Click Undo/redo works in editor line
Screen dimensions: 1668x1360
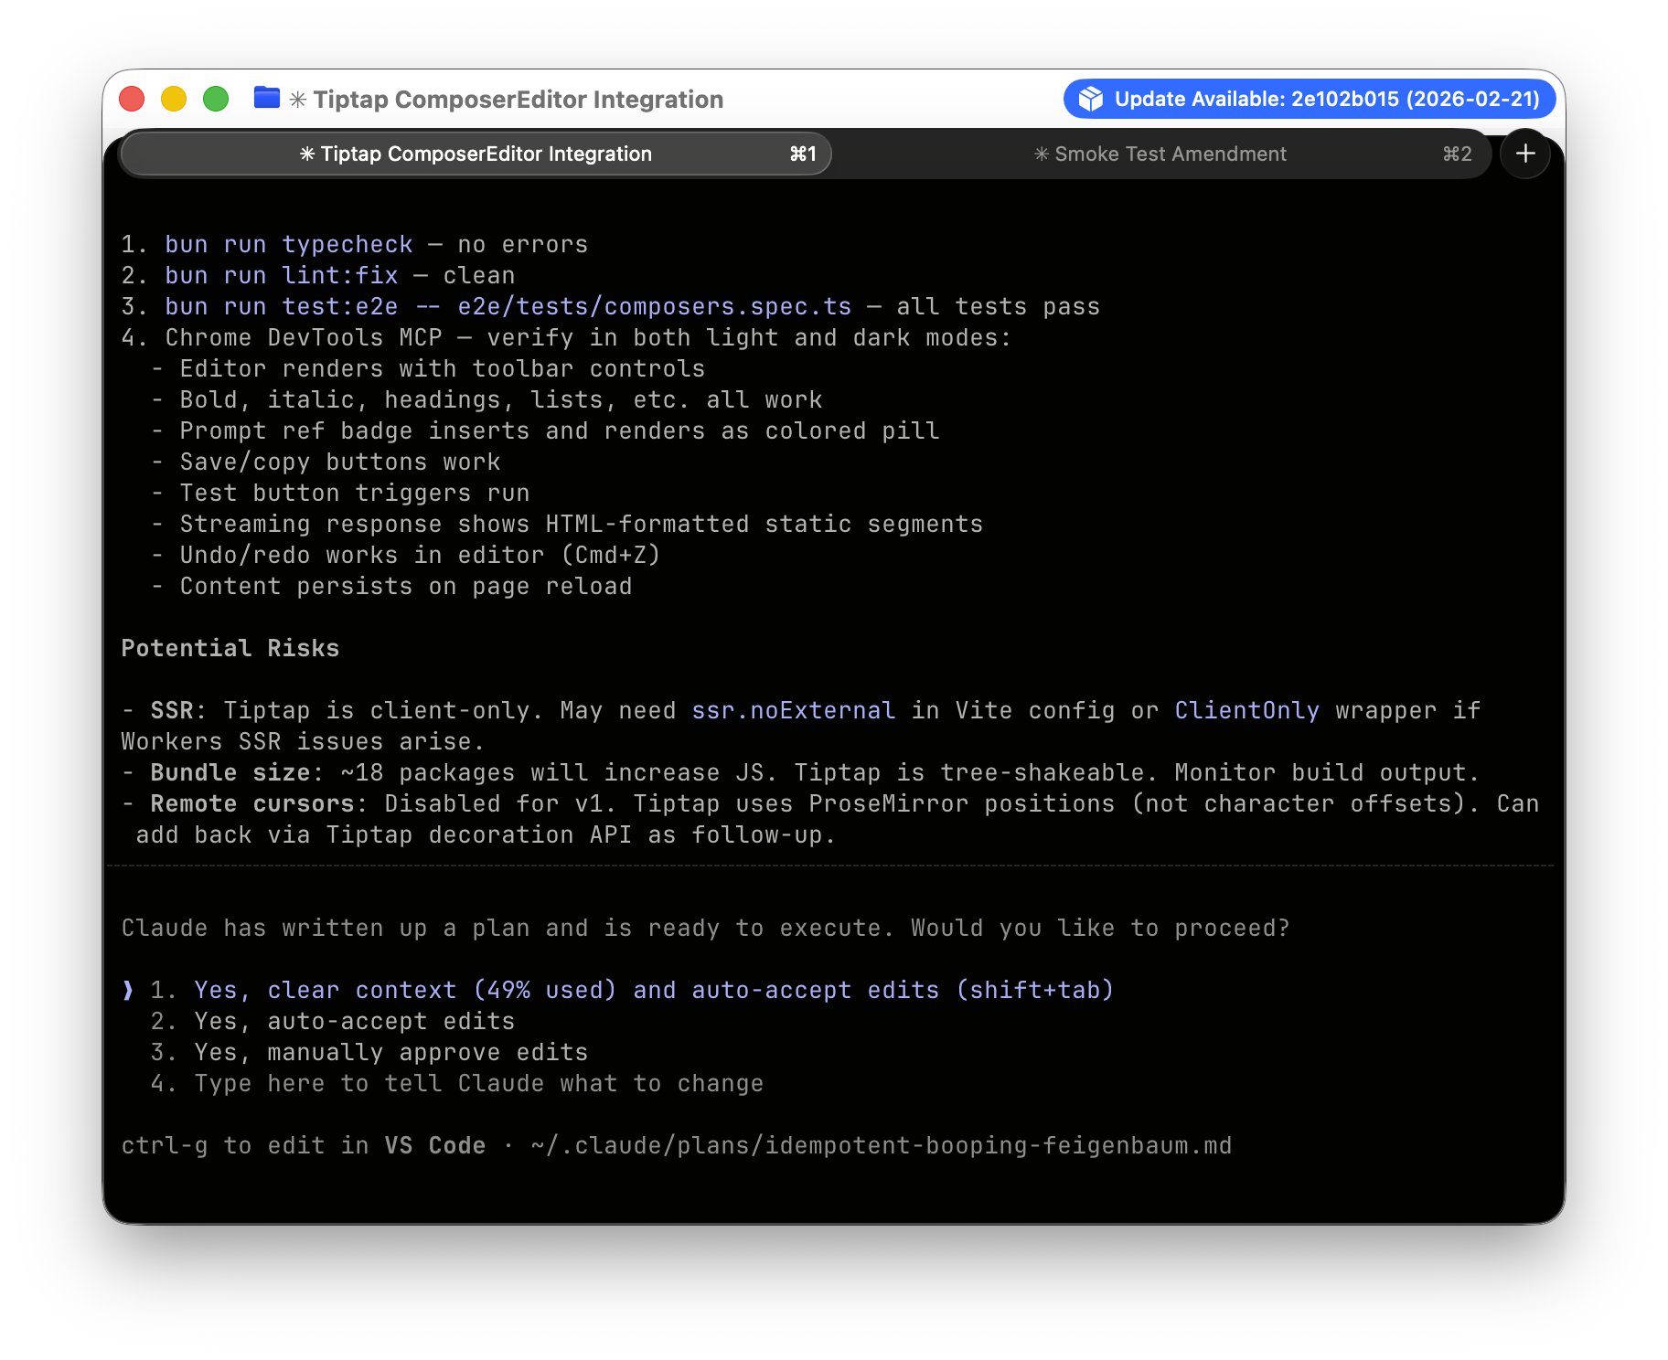click(405, 555)
